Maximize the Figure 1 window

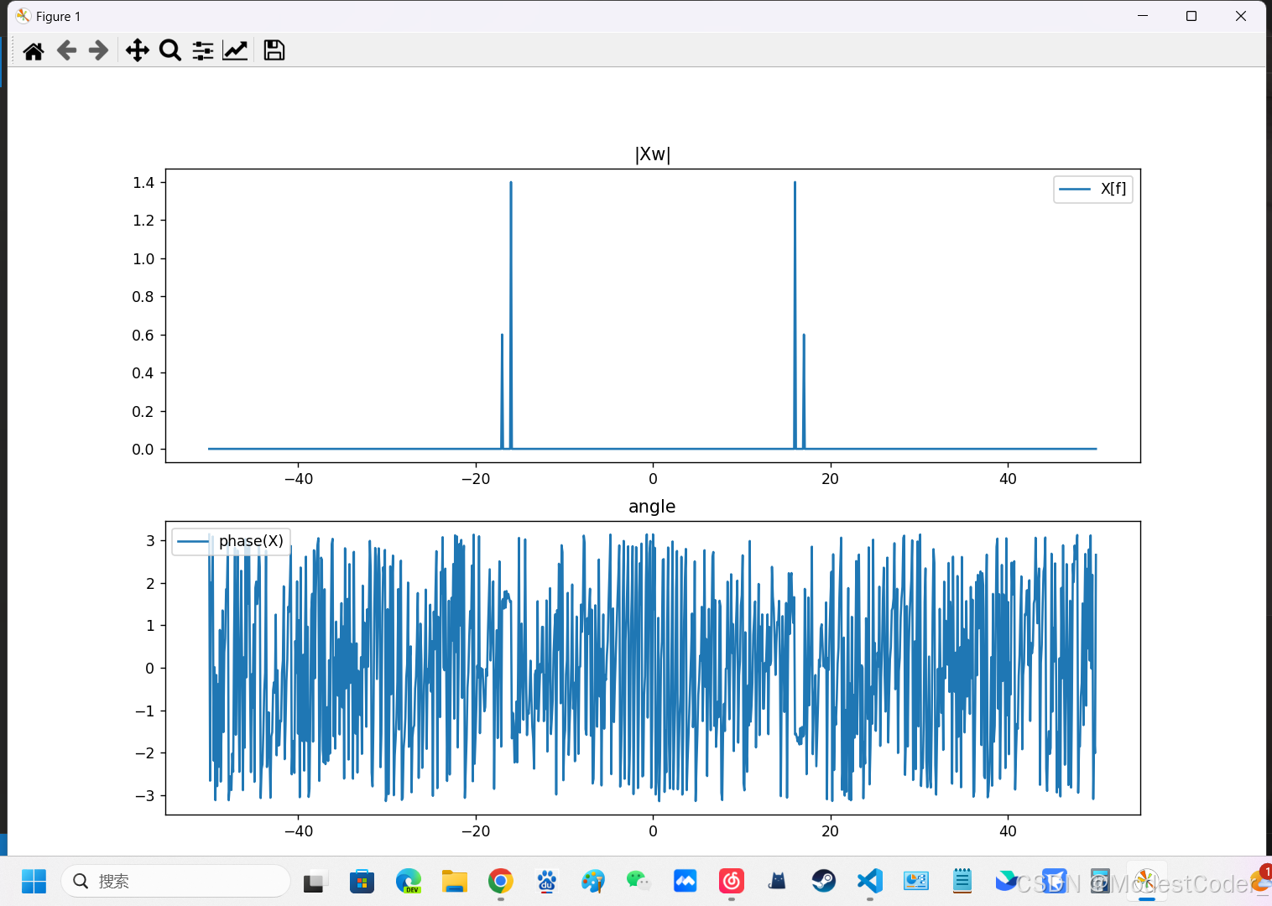(1191, 16)
